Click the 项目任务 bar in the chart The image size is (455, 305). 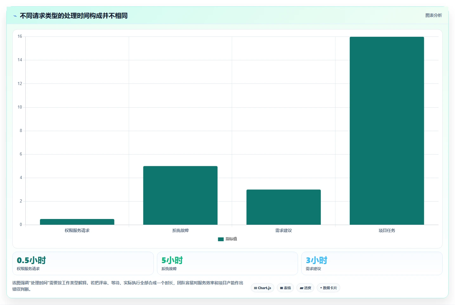(x=387, y=131)
